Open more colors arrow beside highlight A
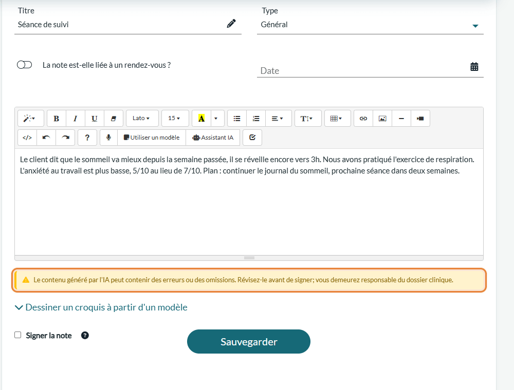514x390 pixels. (216, 119)
